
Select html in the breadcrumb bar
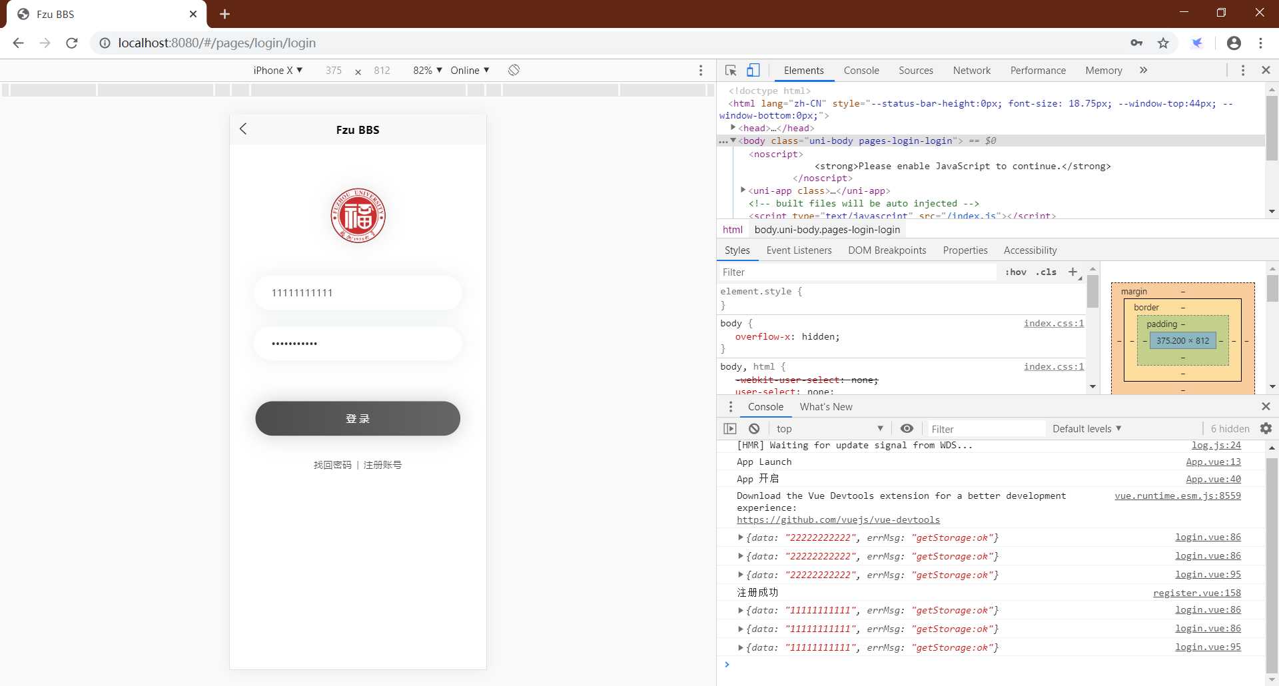(732, 229)
